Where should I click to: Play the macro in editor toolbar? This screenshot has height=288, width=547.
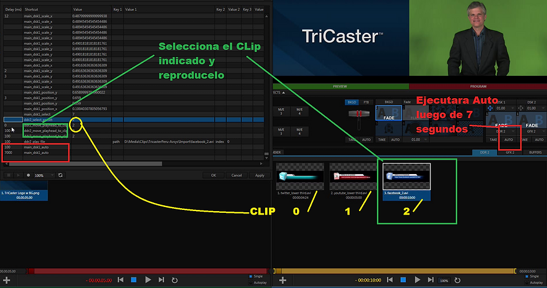19,175
